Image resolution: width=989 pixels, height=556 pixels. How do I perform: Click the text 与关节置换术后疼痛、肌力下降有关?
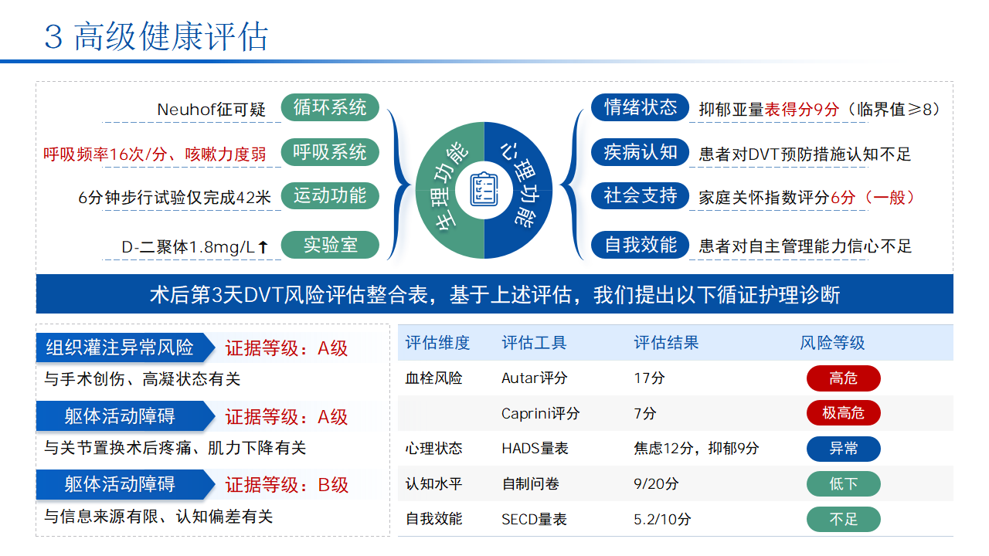tap(175, 447)
